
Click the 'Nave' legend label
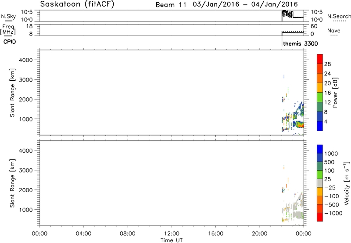334,30
